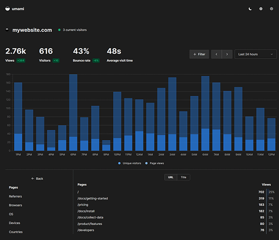Click the 6PM bar in the chart
279x240 pixels.
click(x=73, y=112)
